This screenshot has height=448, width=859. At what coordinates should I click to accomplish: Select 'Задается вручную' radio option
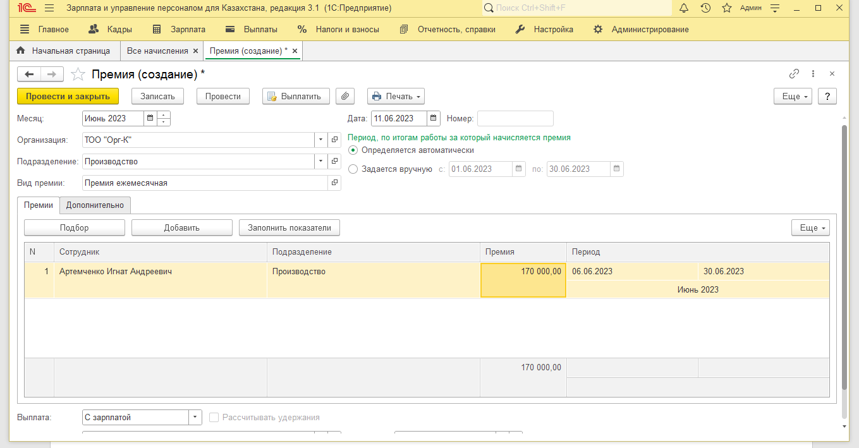[x=353, y=169]
